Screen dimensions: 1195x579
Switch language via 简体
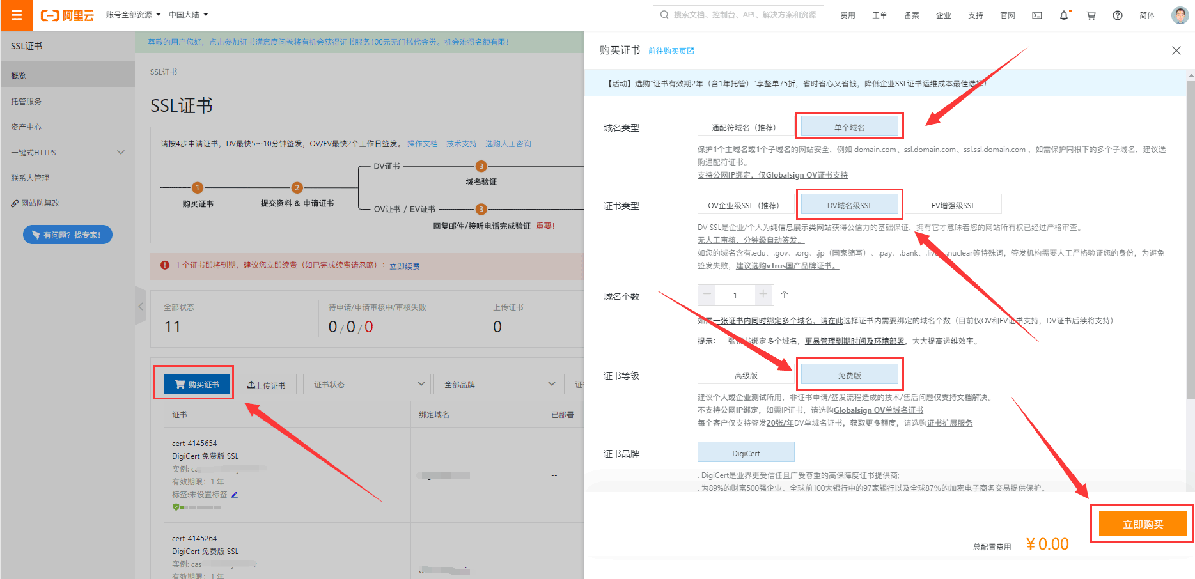1147,15
